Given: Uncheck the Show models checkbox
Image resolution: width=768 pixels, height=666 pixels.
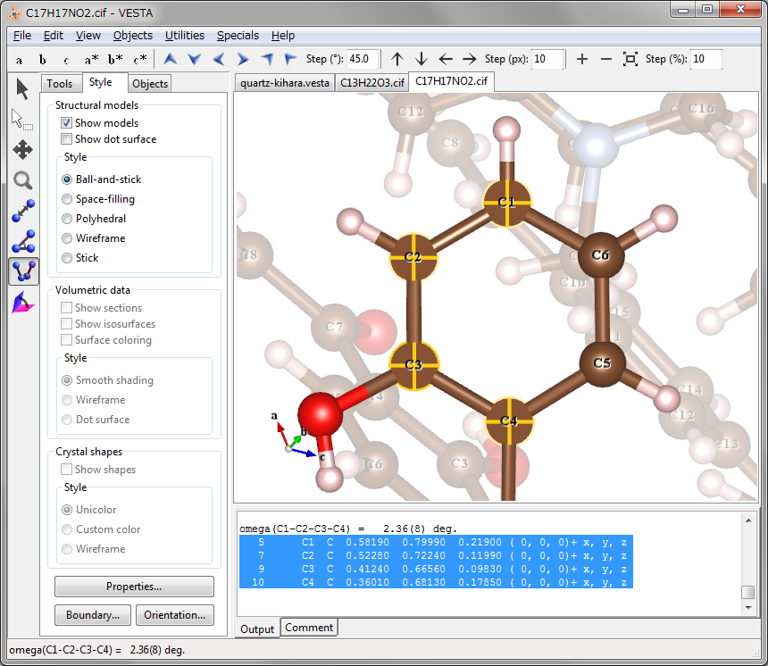Looking at the screenshot, I should click(67, 123).
